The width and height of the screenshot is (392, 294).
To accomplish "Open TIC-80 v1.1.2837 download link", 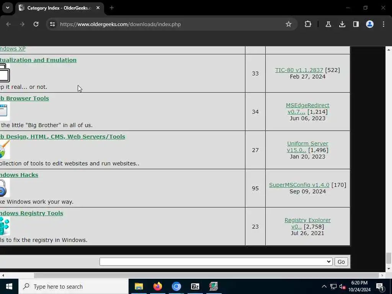I will point(299,70).
